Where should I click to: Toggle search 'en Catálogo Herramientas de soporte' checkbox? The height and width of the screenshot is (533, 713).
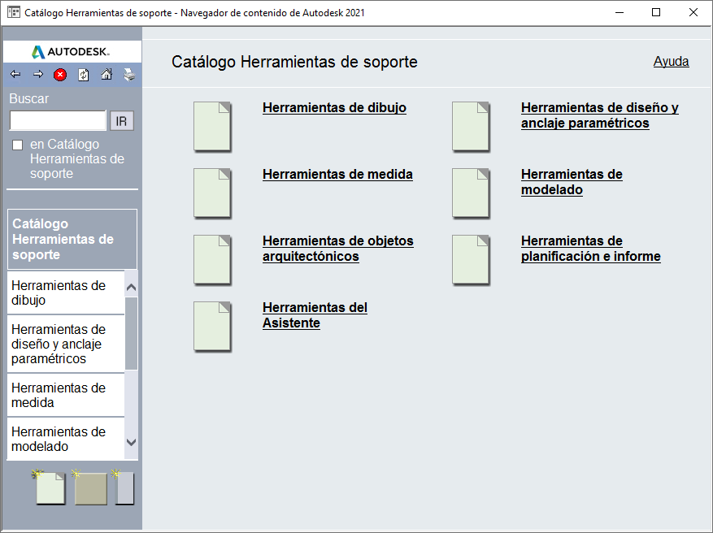[17, 145]
